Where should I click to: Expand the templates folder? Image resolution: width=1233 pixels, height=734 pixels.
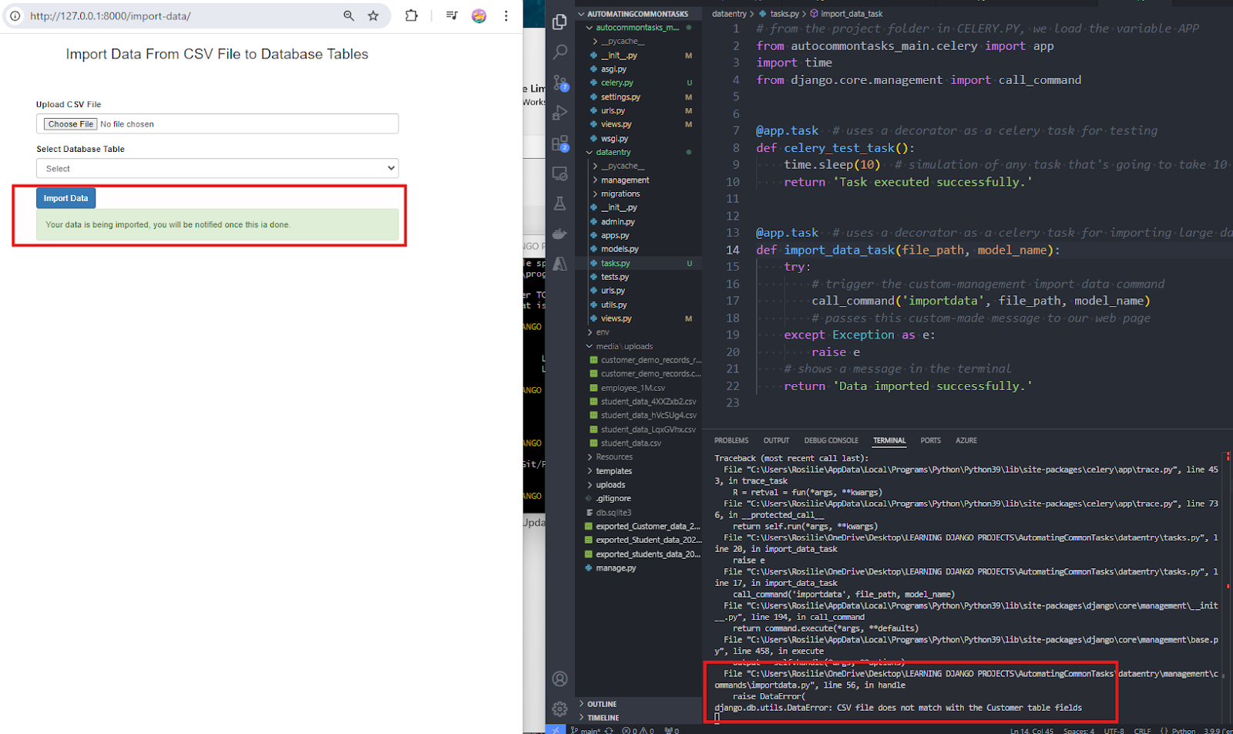[x=613, y=471]
